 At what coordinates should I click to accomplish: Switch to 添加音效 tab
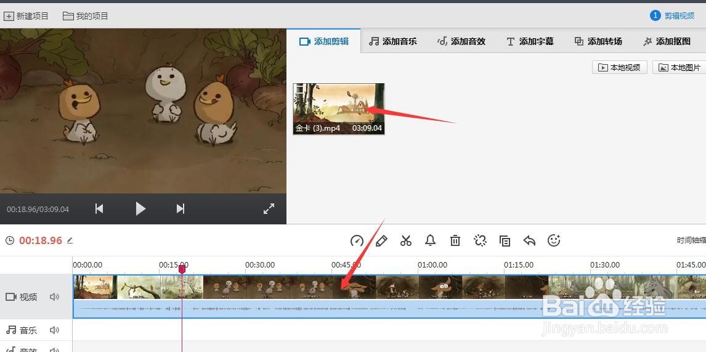(461, 41)
